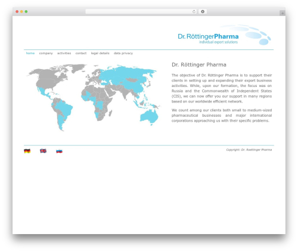
Task: Open the home menu item
Action: pos(30,53)
